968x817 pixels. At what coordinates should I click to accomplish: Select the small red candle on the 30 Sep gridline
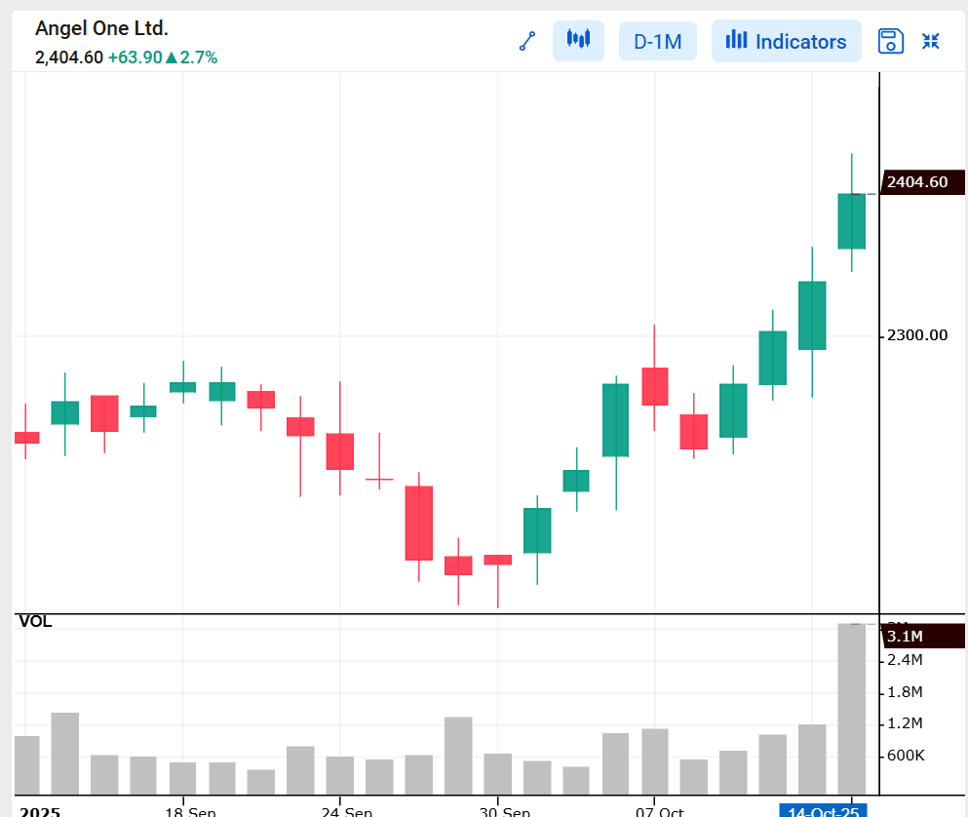tap(497, 561)
